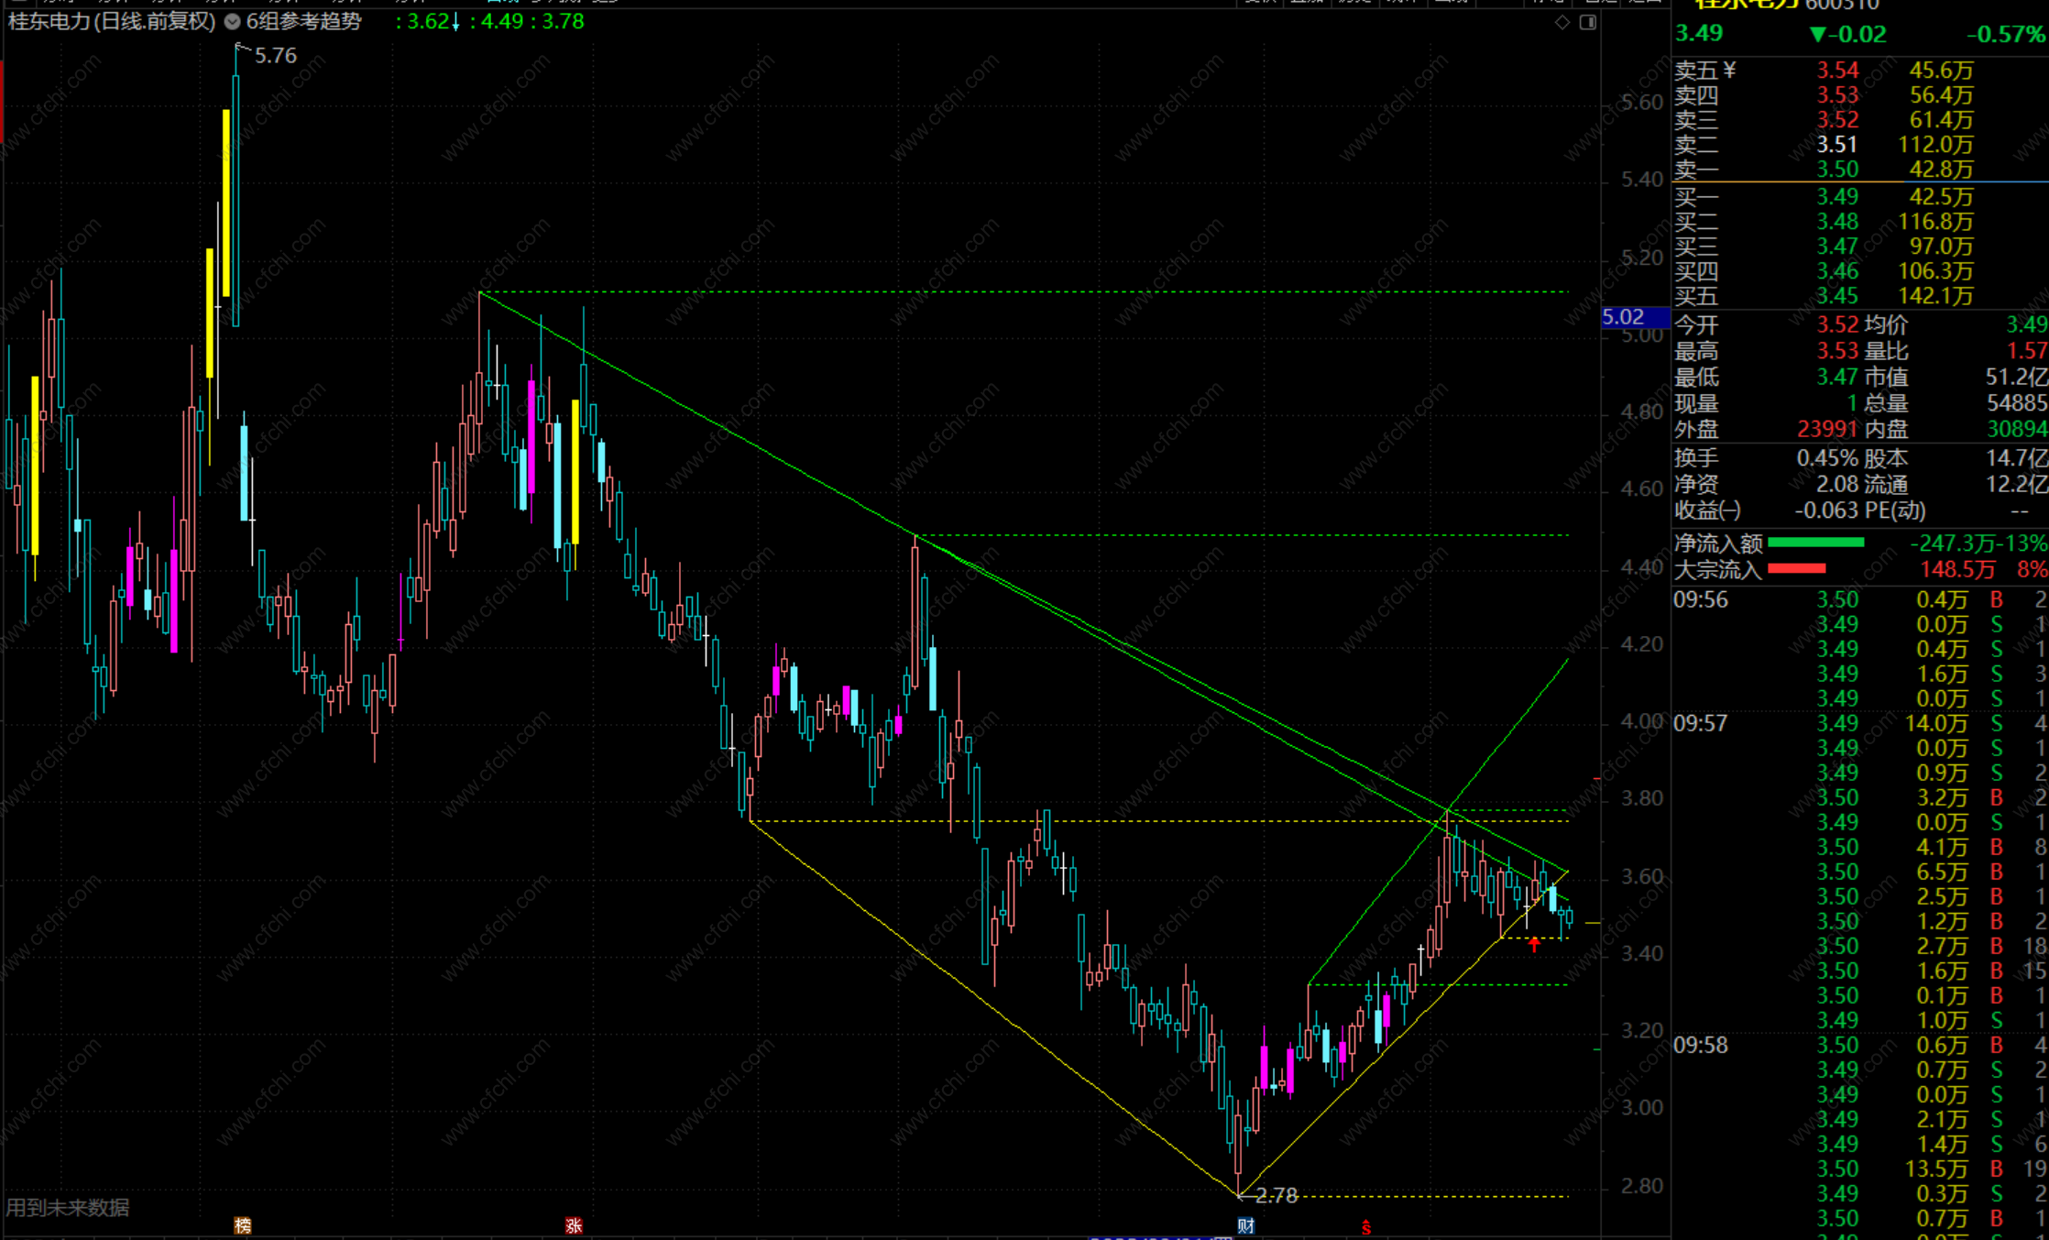2049x1240 pixels.
Task: Click the ¥ symbol next to 卖五
Action: (1729, 71)
